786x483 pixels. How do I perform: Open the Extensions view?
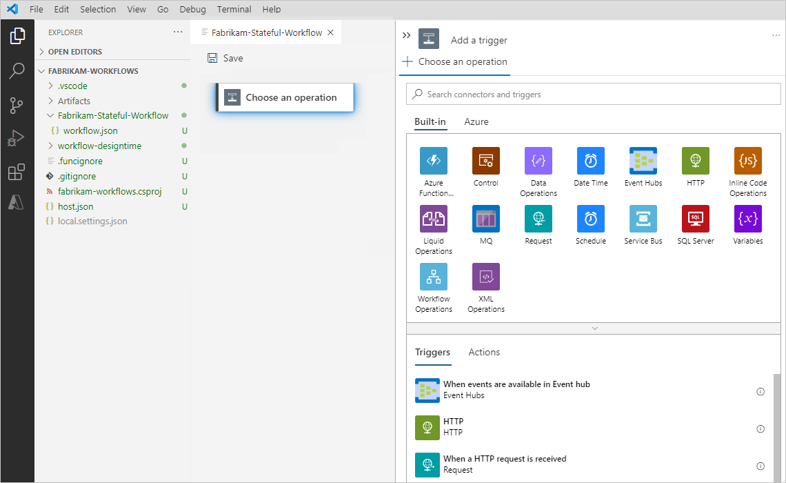(x=17, y=172)
